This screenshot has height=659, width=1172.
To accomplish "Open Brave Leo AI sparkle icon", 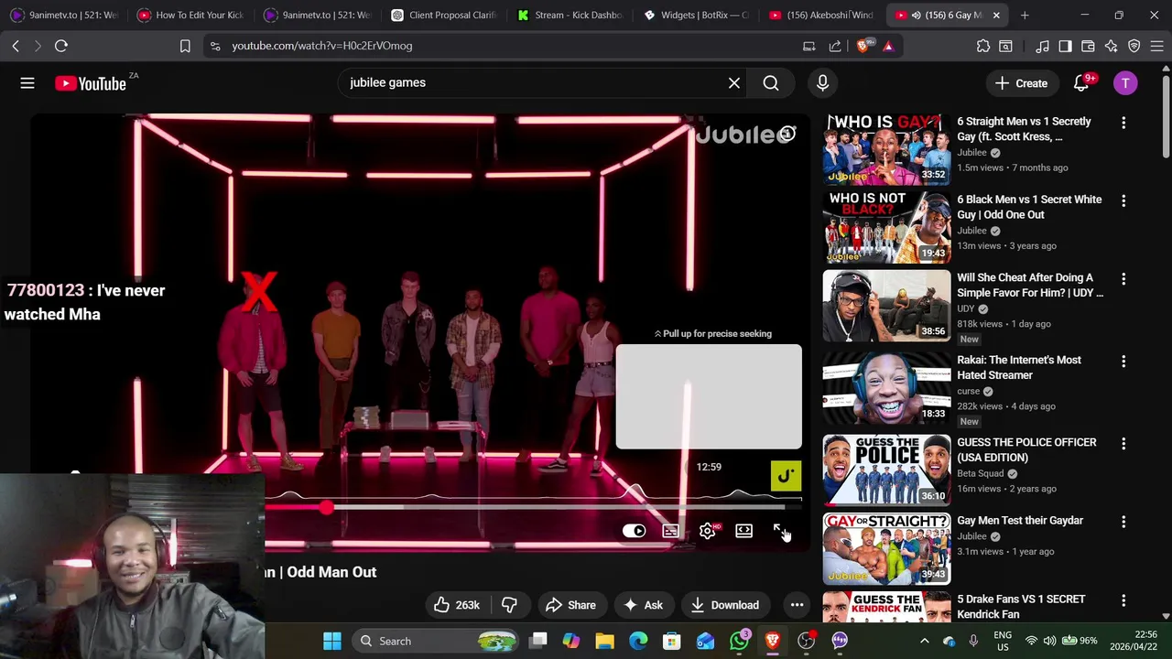I will [x=1111, y=46].
